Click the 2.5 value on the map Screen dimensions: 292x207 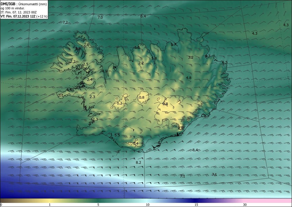pyautogui.click(x=86, y=64)
